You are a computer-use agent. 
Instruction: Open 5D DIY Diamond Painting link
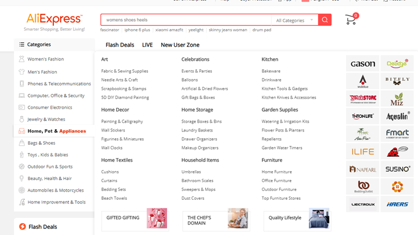click(x=125, y=97)
